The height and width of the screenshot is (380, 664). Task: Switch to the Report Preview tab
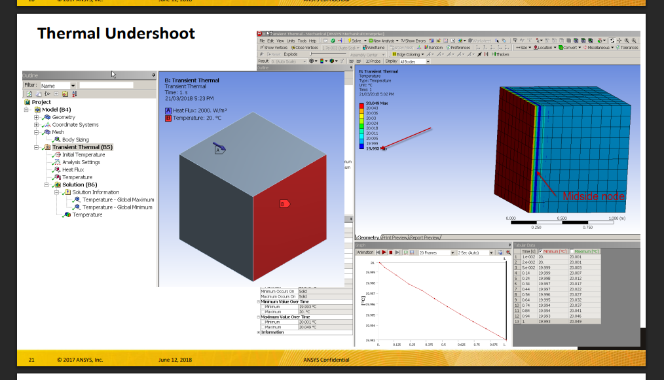[424, 237]
